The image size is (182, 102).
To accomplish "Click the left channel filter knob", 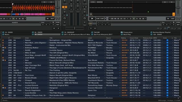I will 65,1.
